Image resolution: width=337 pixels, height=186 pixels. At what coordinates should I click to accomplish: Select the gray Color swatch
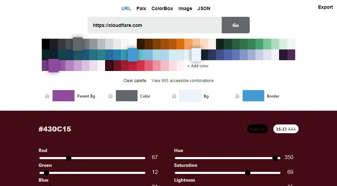[x=127, y=96]
